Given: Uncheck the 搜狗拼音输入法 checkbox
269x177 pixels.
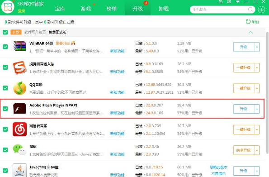Looking at the screenshot, I should 5,67.
